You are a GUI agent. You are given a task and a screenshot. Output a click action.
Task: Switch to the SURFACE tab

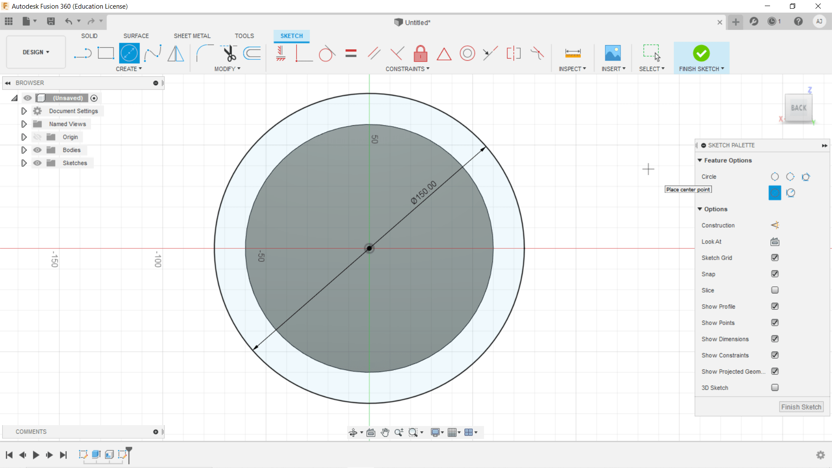tap(136, 36)
